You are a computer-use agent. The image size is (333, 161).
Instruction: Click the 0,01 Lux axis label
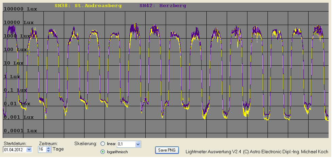(x=17, y=103)
